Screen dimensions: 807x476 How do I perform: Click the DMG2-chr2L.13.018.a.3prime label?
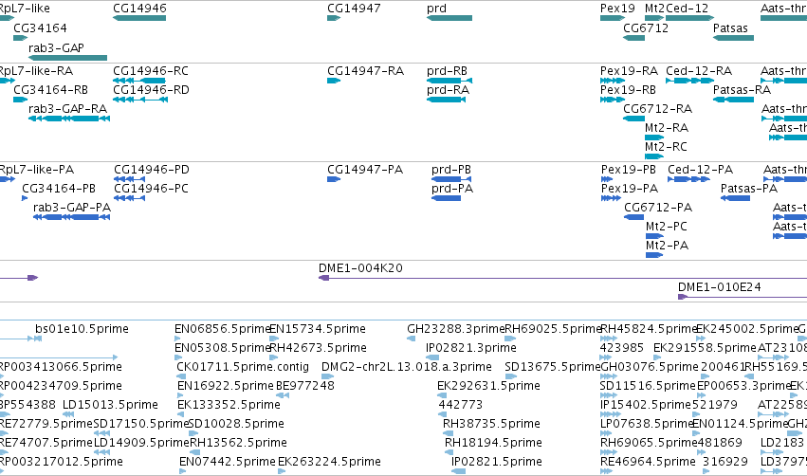[407, 366]
